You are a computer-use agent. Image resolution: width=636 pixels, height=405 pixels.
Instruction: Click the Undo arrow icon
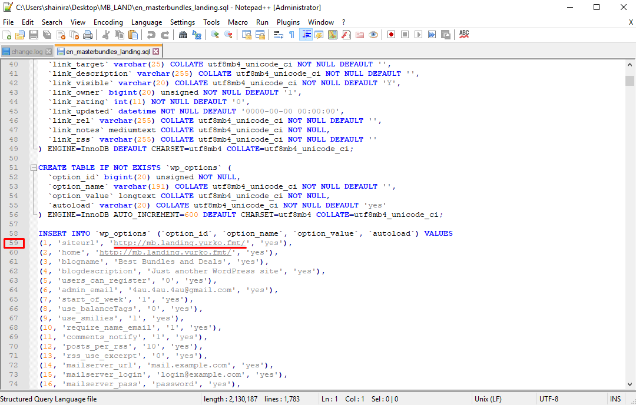coord(151,35)
